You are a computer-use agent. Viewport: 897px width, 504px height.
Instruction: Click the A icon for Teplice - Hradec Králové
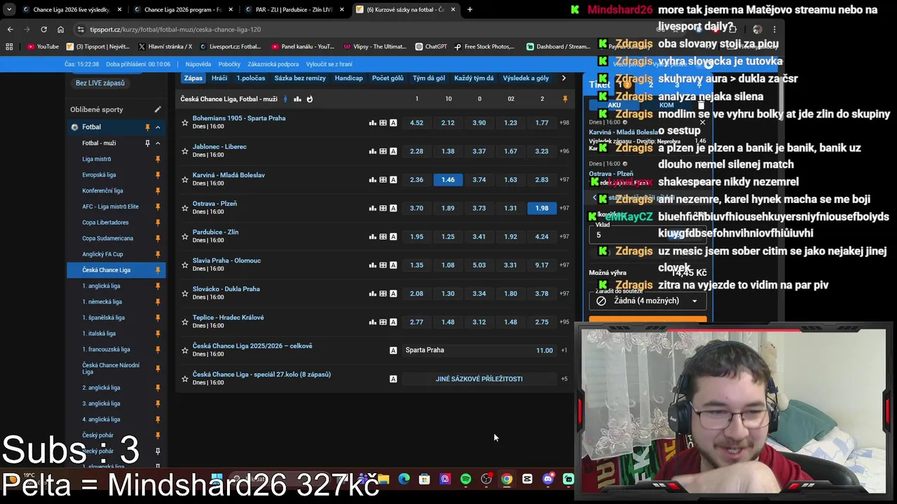pyautogui.click(x=393, y=322)
